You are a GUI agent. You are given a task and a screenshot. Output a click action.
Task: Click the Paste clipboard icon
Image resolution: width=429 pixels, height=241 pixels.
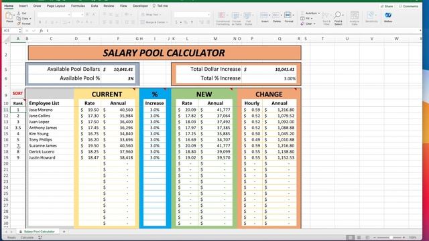(9, 16)
